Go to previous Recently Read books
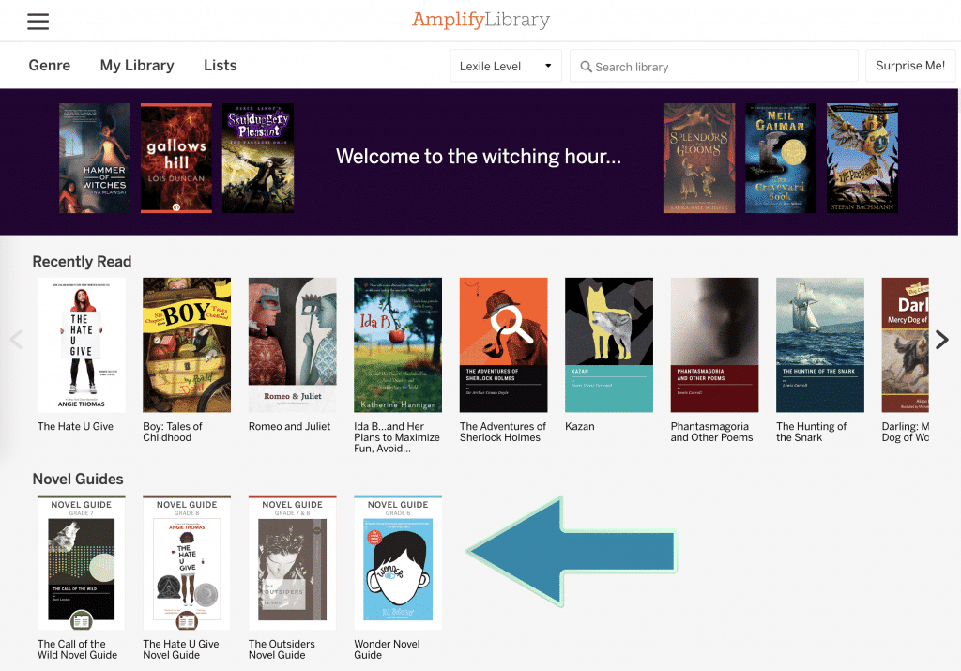This screenshot has width=961, height=671. point(17,340)
